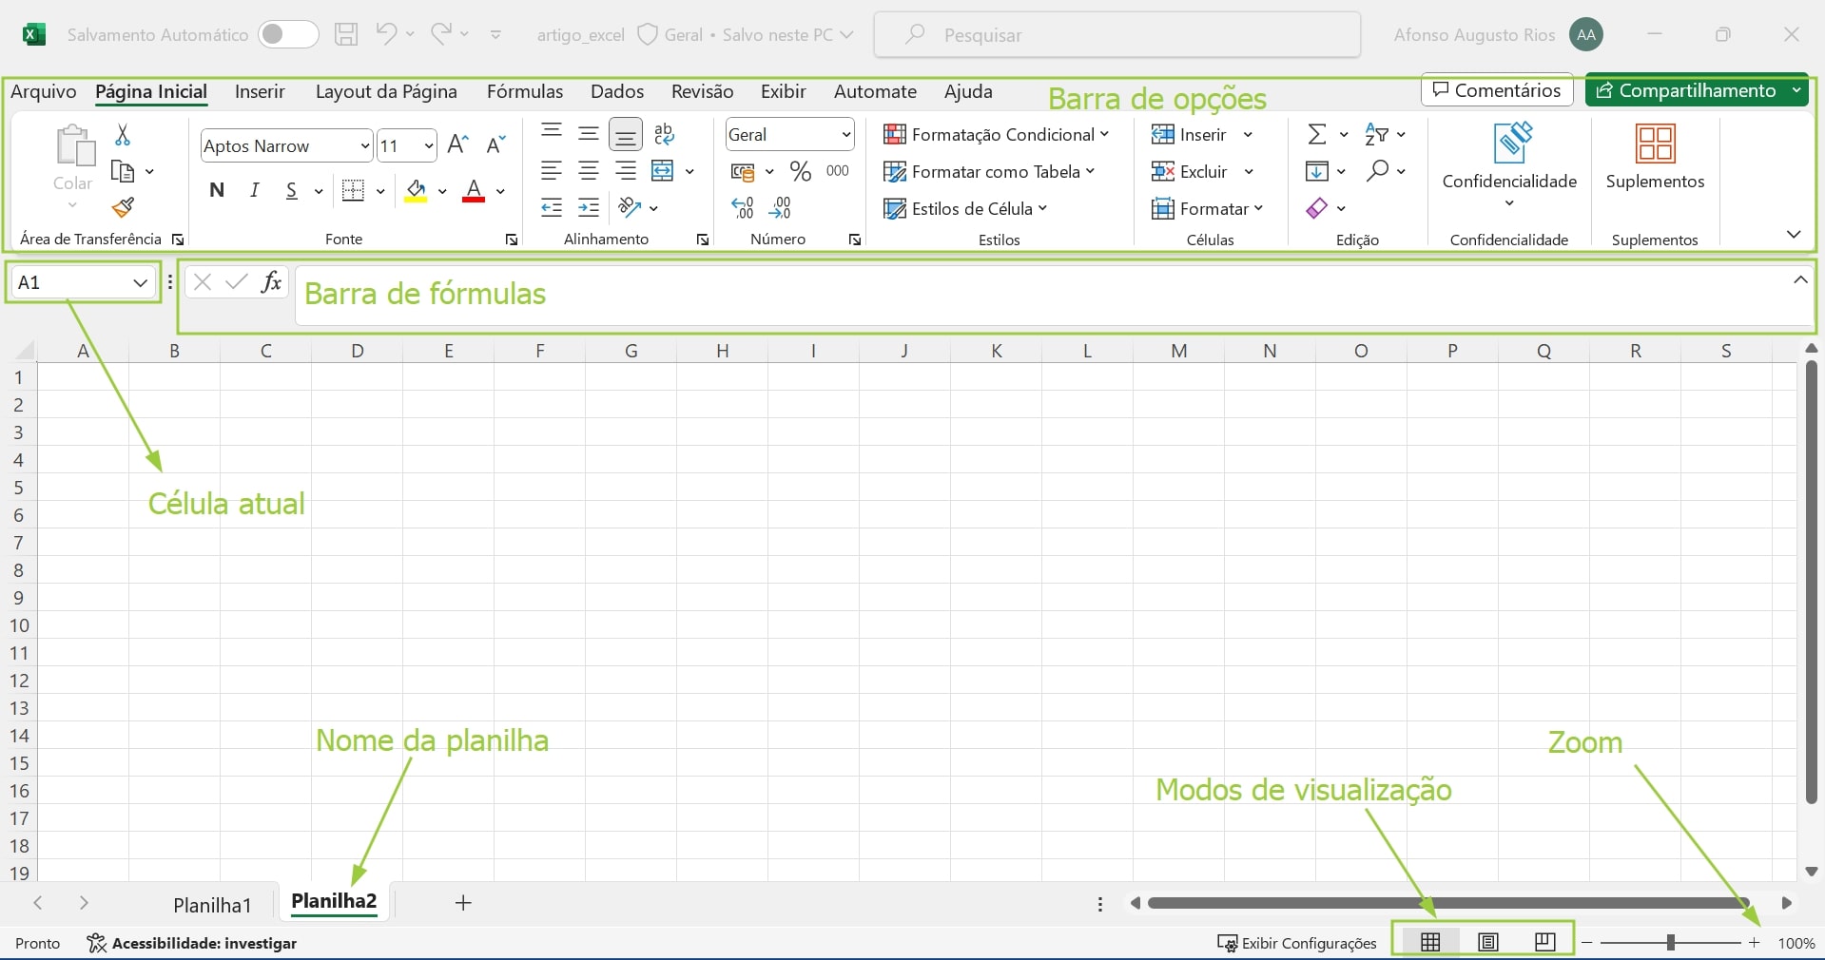The image size is (1825, 960).
Task: Toggle center horizontal alignment
Action: coord(589,171)
